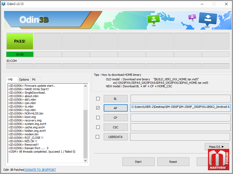Tick the CSC checkbox
This screenshot has width=233, height=174.
pos(98,127)
